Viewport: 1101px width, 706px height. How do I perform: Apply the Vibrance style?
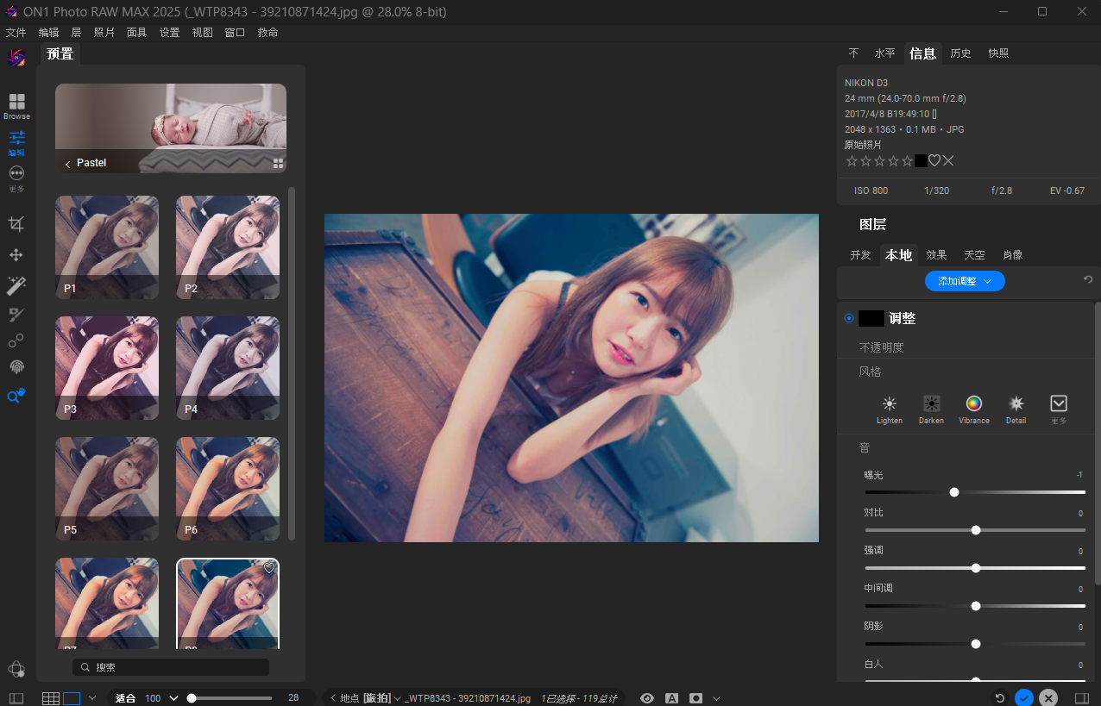[974, 409]
